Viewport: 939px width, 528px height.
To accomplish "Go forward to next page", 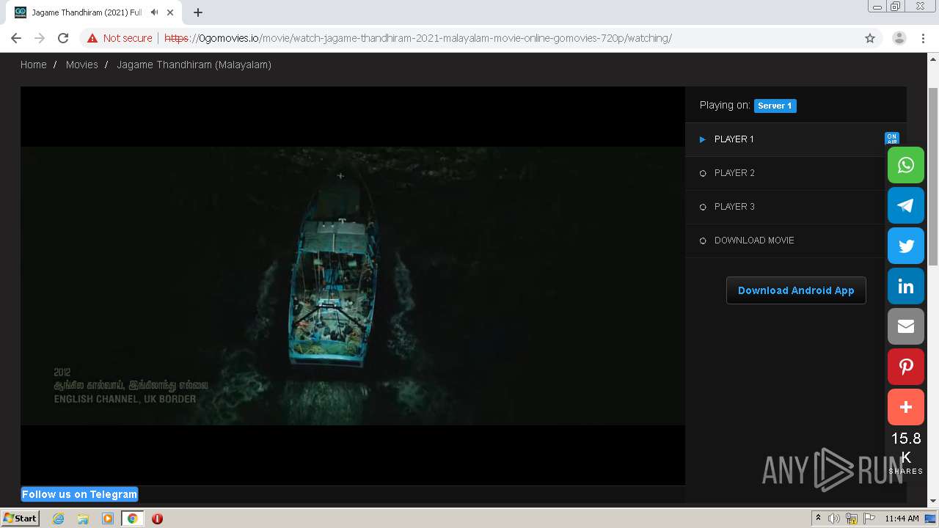I will (40, 38).
